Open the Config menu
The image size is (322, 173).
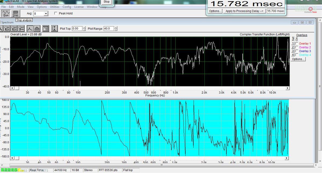click(67, 7)
